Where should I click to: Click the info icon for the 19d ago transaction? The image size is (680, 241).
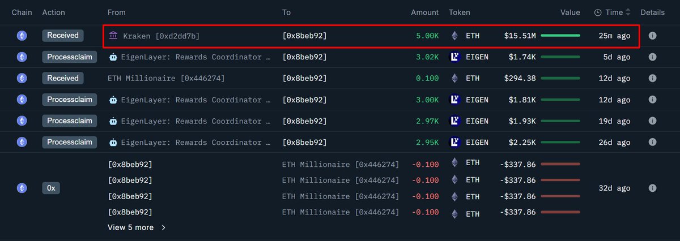[652, 120]
